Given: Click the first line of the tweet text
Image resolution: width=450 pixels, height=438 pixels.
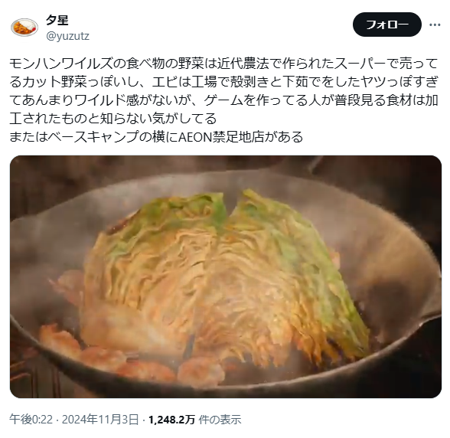Looking at the screenshot, I should [223, 64].
